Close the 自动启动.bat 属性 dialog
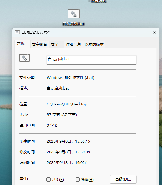 click(154, 32)
